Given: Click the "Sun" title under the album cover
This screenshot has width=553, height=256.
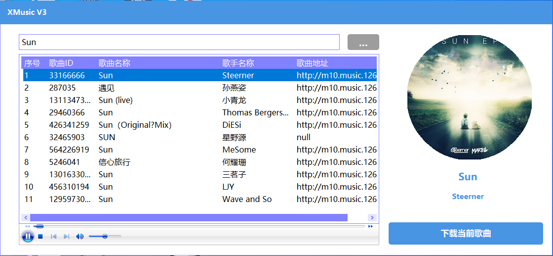Looking at the screenshot, I should coord(468,176).
